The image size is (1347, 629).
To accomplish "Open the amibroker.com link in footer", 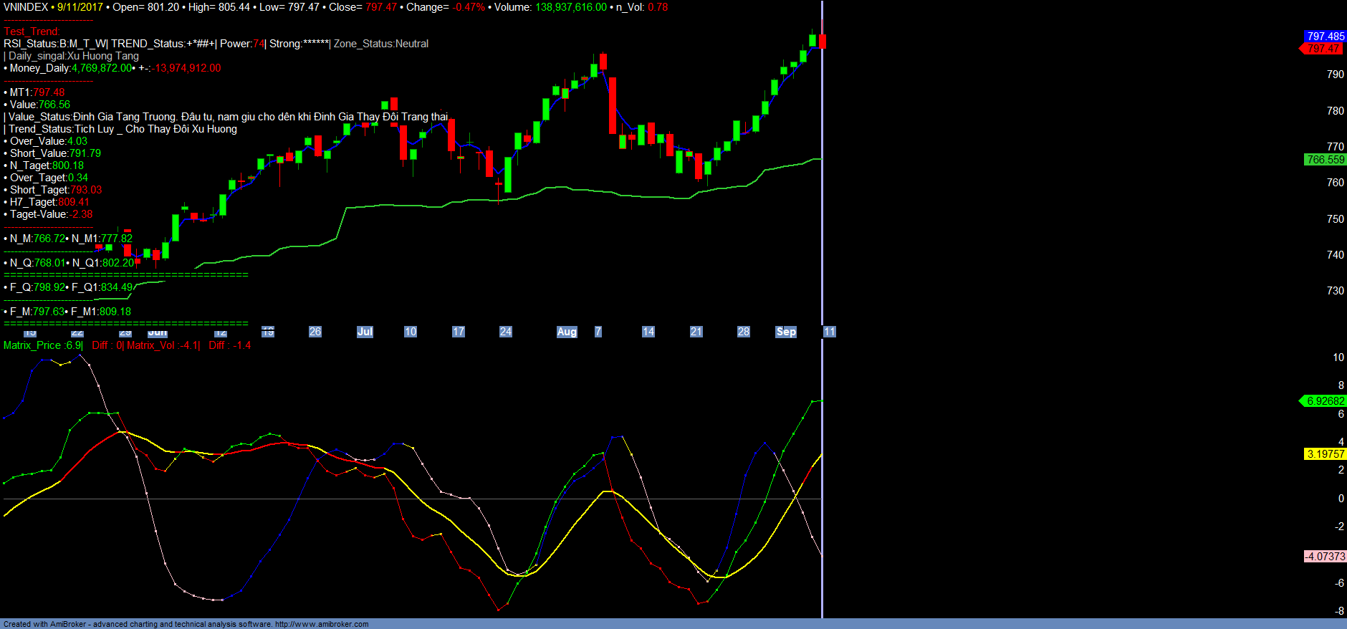I will 322,624.
